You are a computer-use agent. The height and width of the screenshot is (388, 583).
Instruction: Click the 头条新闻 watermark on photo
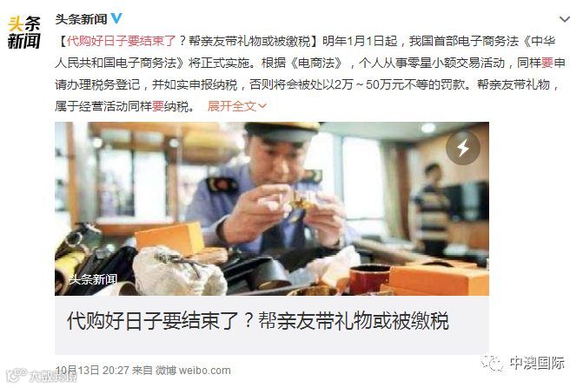[93, 279]
